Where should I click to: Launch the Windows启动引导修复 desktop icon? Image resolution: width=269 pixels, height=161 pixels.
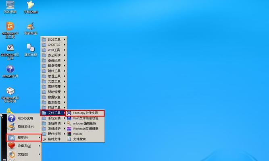pyautogui.click(x=10, y=95)
